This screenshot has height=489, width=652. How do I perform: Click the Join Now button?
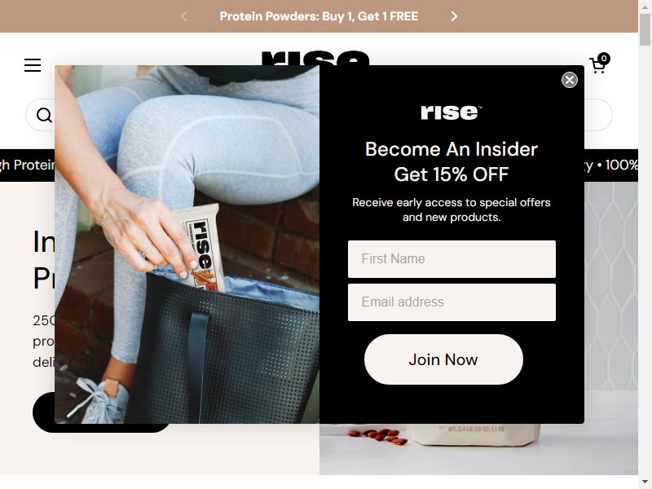pyautogui.click(x=443, y=359)
